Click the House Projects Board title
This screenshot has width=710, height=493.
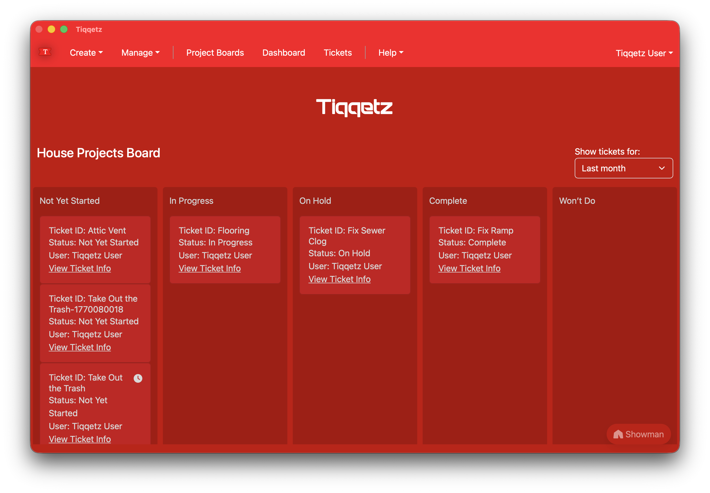point(98,153)
